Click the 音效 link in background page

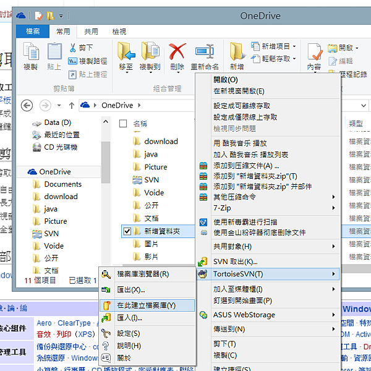(x=44, y=335)
